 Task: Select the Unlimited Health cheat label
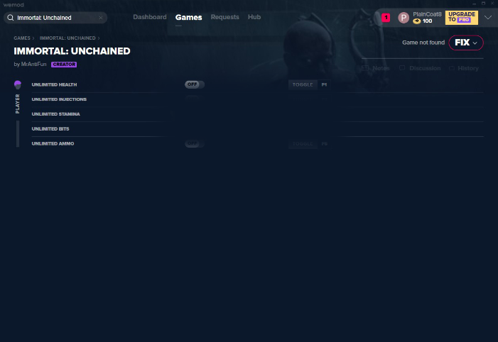click(54, 84)
